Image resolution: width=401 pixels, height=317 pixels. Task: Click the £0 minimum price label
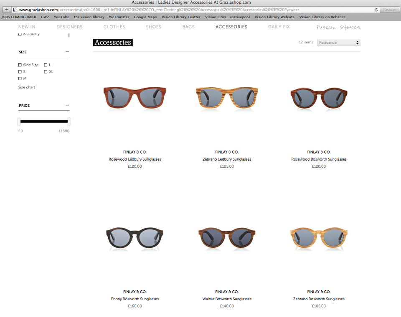[20, 131]
